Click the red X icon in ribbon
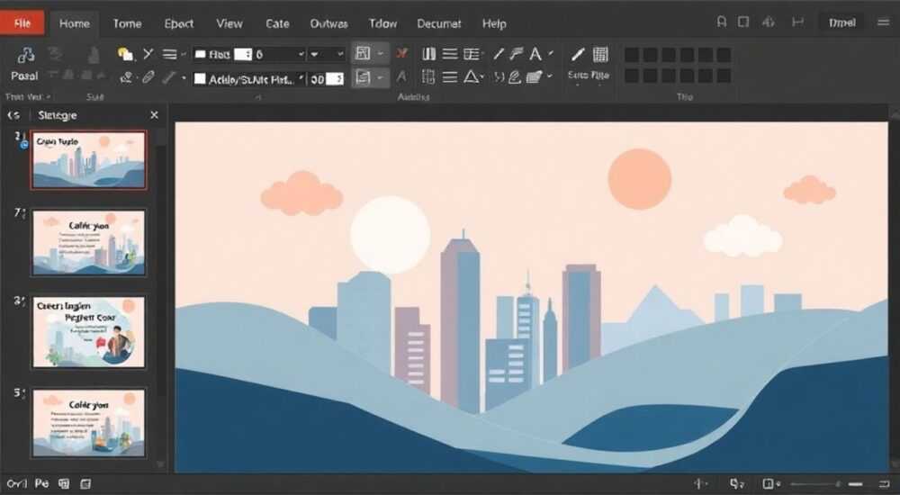The width and height of the screenshot is (900, 495). click(x=401, y=53)
